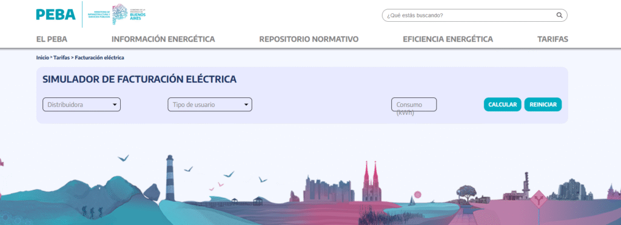The height and width of the screenshot is (225, 621).
Task: Click the REINICIAR button
Action: pos(543,105)
